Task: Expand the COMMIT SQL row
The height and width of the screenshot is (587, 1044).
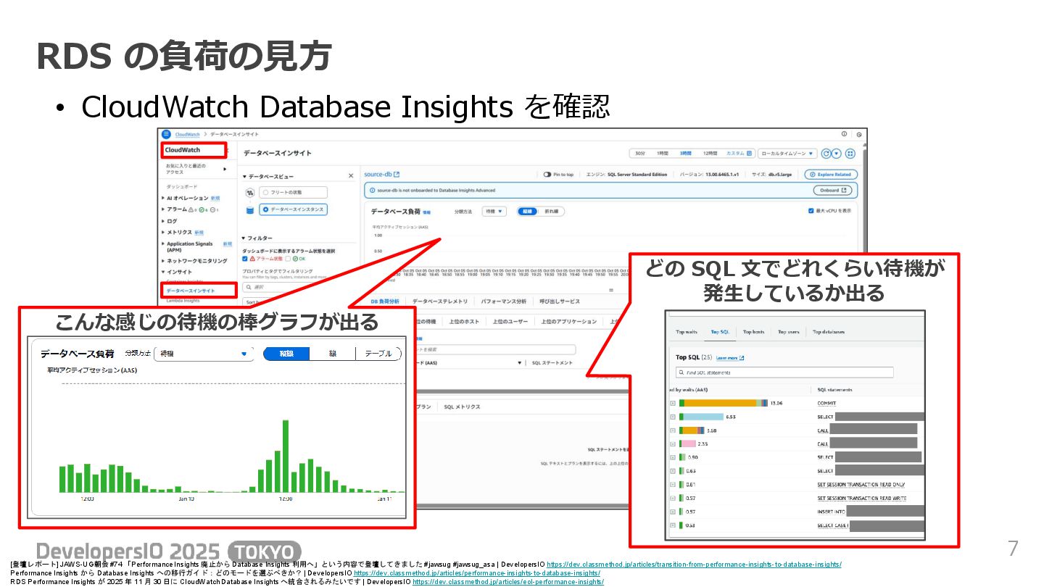Action: click(673, 403)
